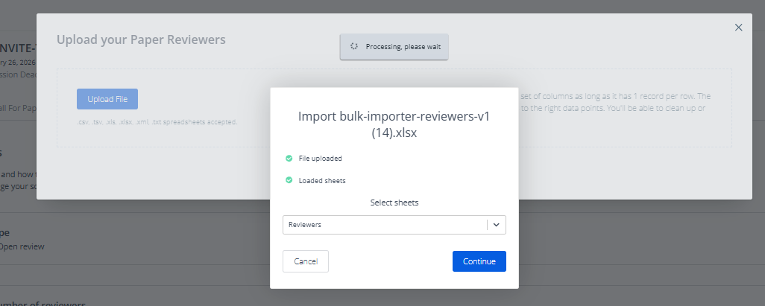Viewport: 765px width, 306px height.
Task: Expand the sheet selector chevron arrow
Action: pyautogui.click(x=497, y=225)
